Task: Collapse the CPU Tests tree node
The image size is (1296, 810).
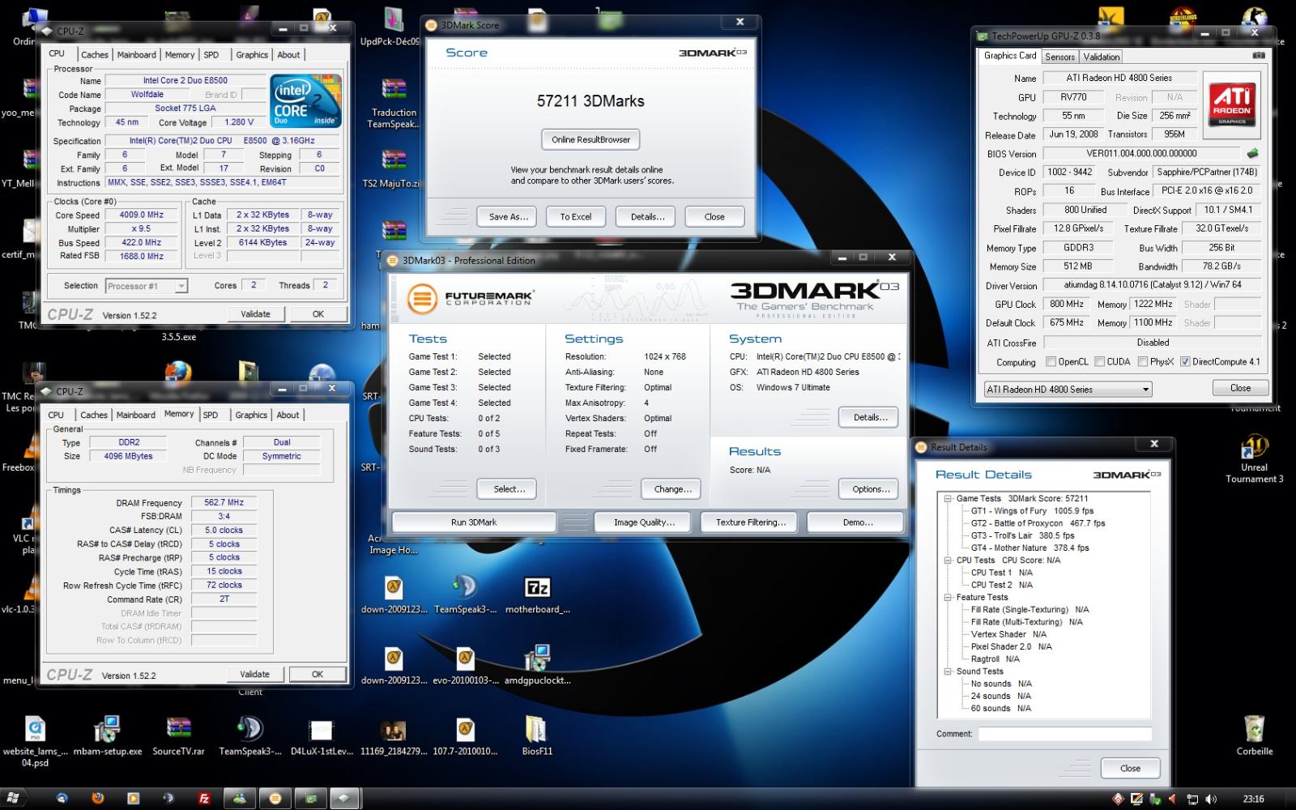Action: click(947, 561)
